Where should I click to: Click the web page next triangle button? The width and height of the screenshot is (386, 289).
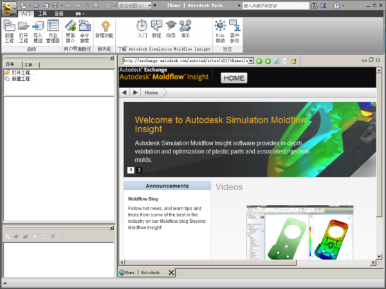click(135, 92)
